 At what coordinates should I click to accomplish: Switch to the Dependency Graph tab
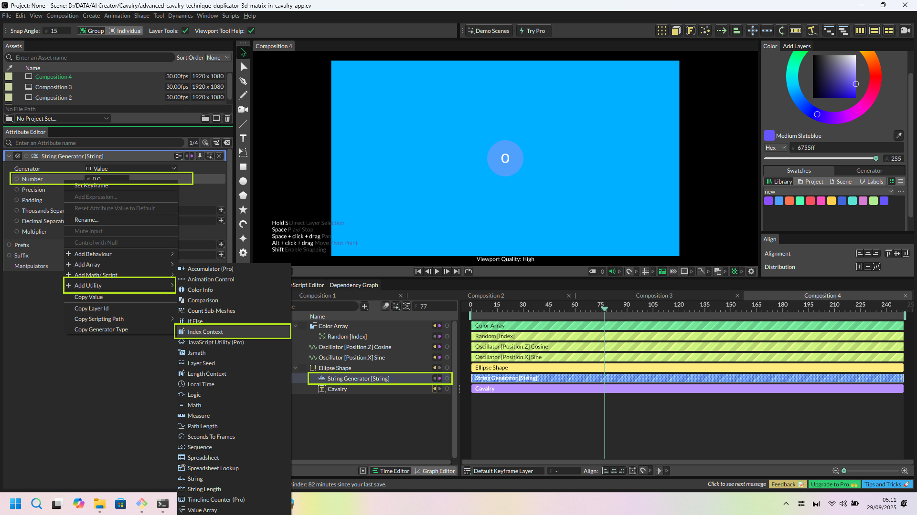pos(353,285)
